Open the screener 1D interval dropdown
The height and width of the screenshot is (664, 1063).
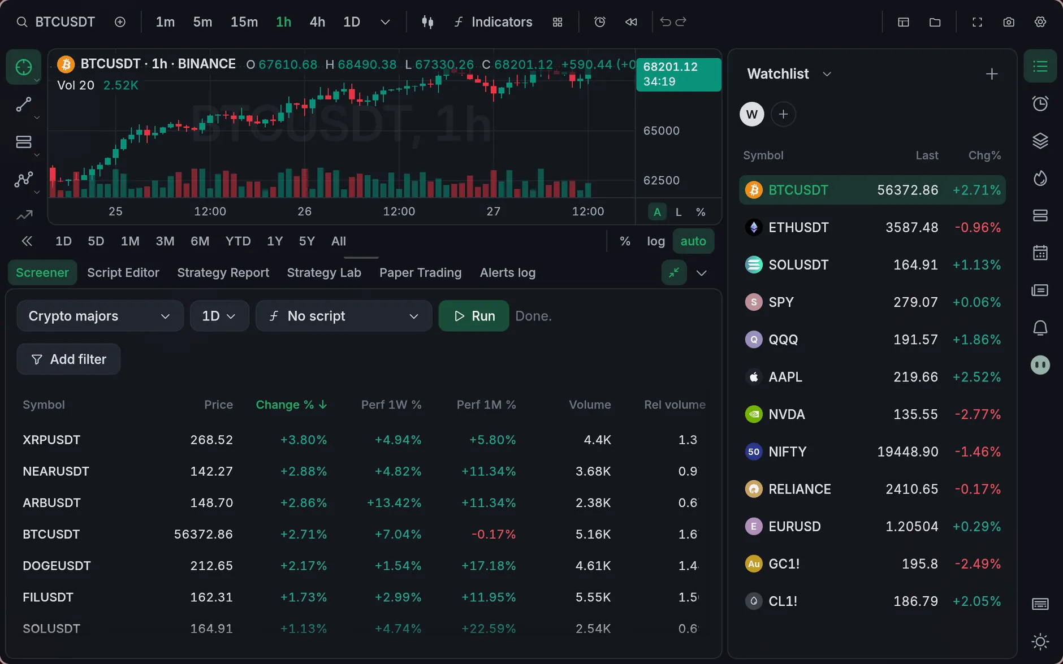click(219, 316)
